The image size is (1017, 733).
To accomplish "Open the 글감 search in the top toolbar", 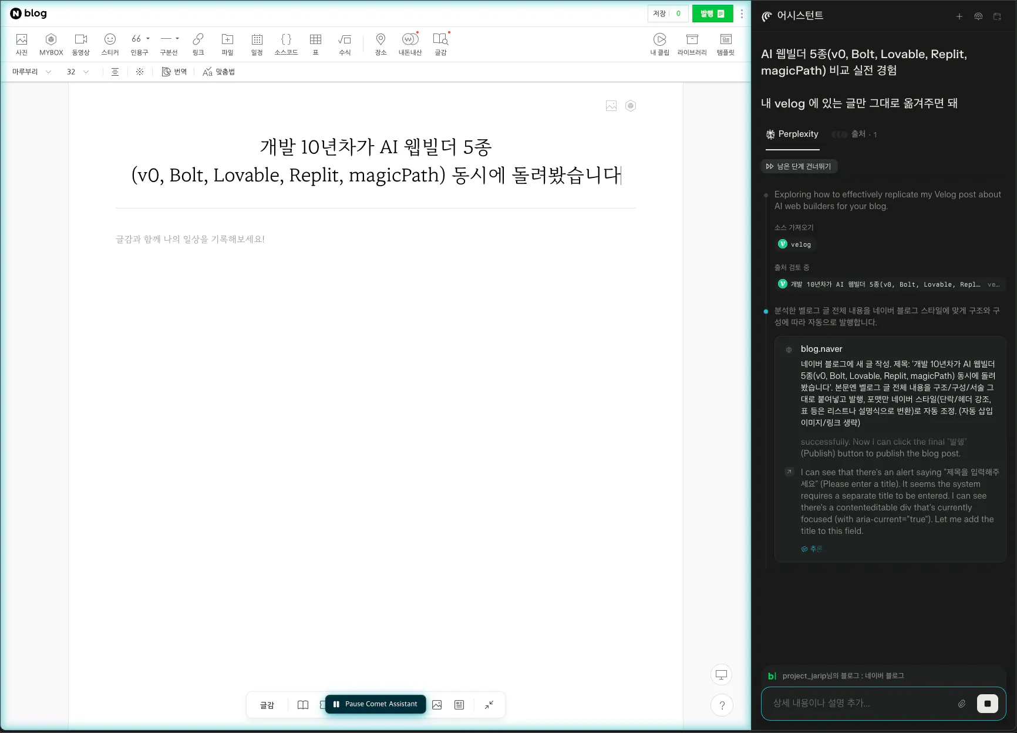I will tap(440, 44).
